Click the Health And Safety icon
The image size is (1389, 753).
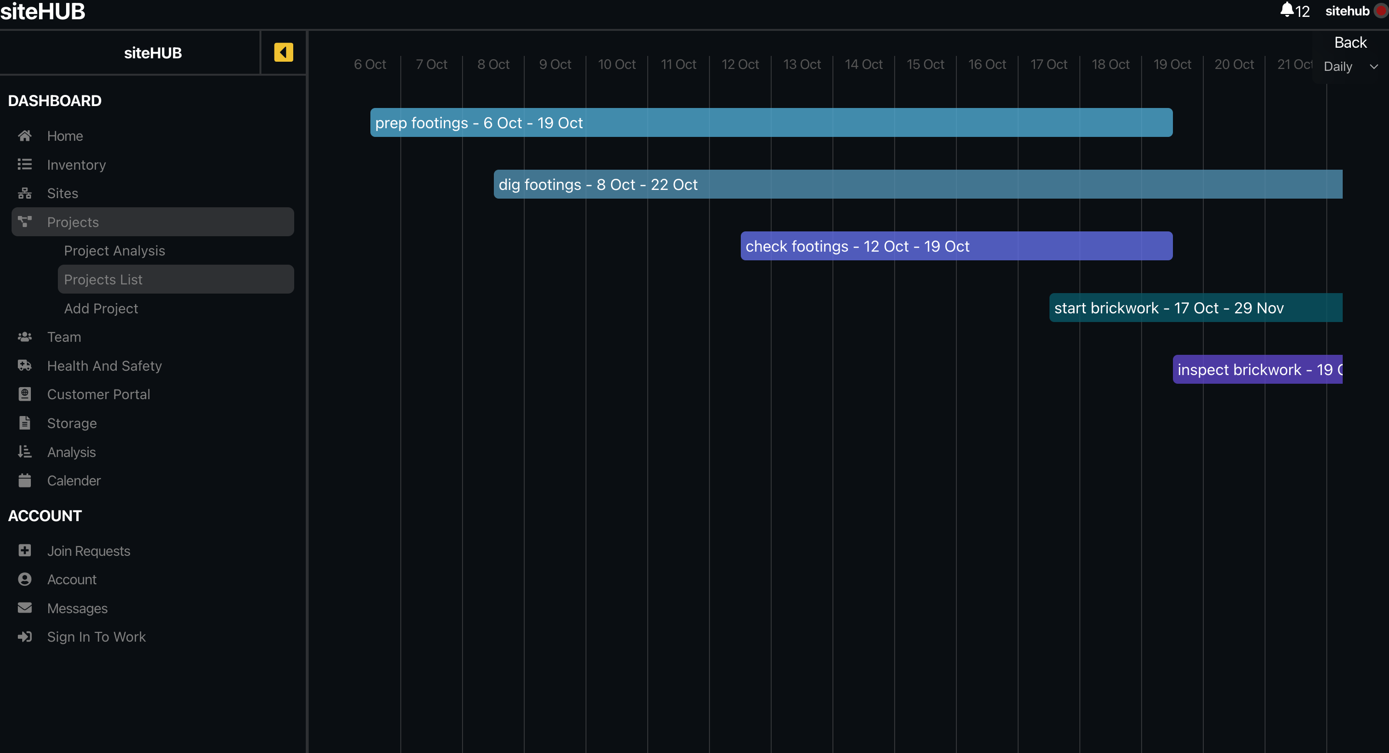point(24,365)
